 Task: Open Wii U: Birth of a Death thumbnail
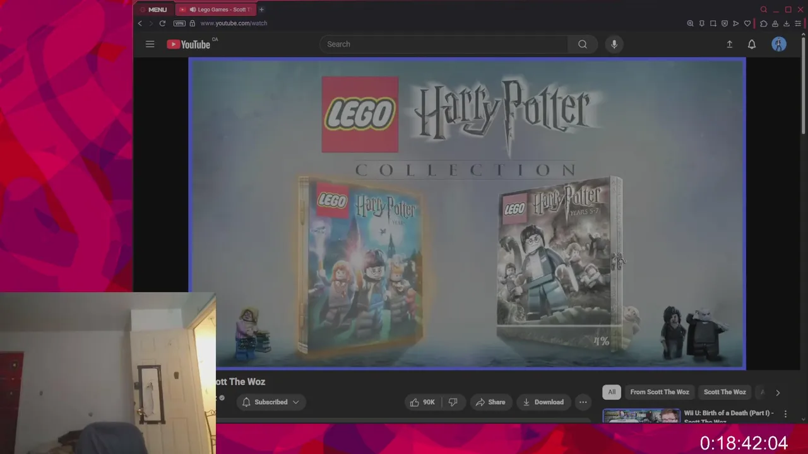coord(641,416)
